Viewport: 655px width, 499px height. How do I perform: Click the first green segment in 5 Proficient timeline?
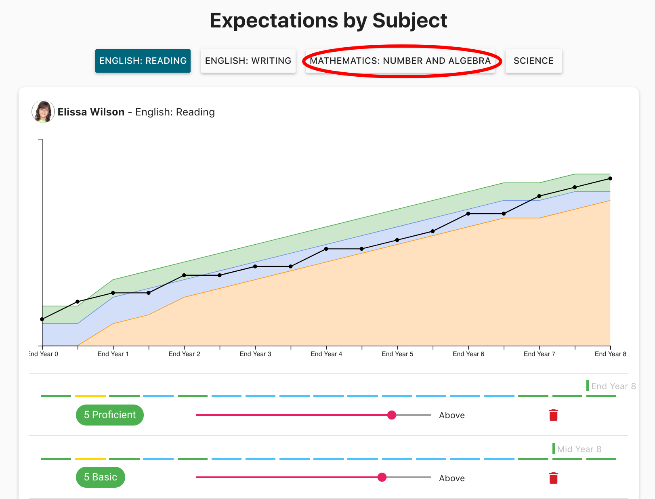(56, 396)
